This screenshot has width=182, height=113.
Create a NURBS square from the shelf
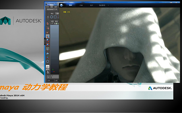coord(55,17)
